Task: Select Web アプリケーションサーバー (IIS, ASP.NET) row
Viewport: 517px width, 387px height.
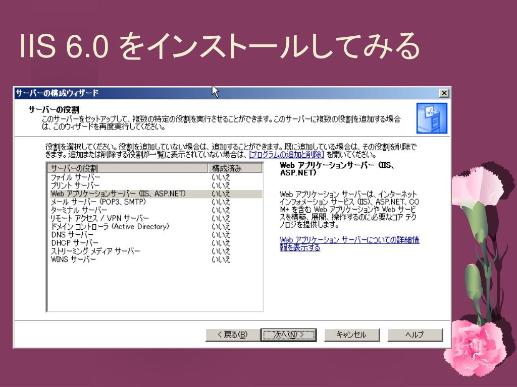Action: coord(156,193)
